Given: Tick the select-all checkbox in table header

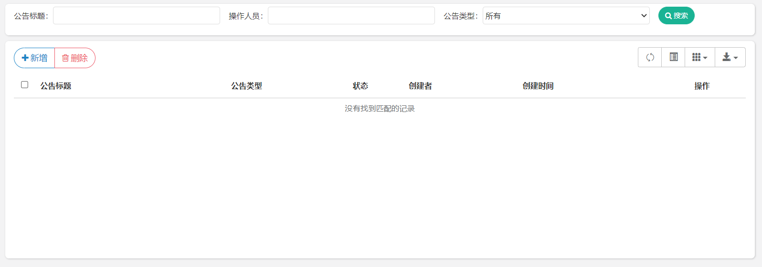Looking at the screenshot, I should tap(25, 85).
